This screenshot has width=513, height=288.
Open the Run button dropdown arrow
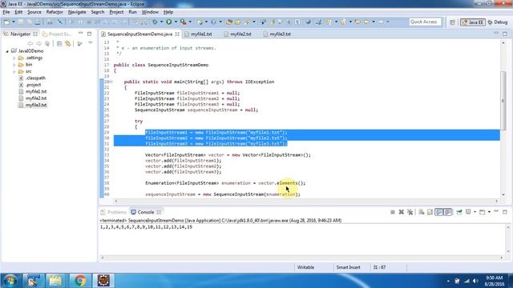pos(176,22)
